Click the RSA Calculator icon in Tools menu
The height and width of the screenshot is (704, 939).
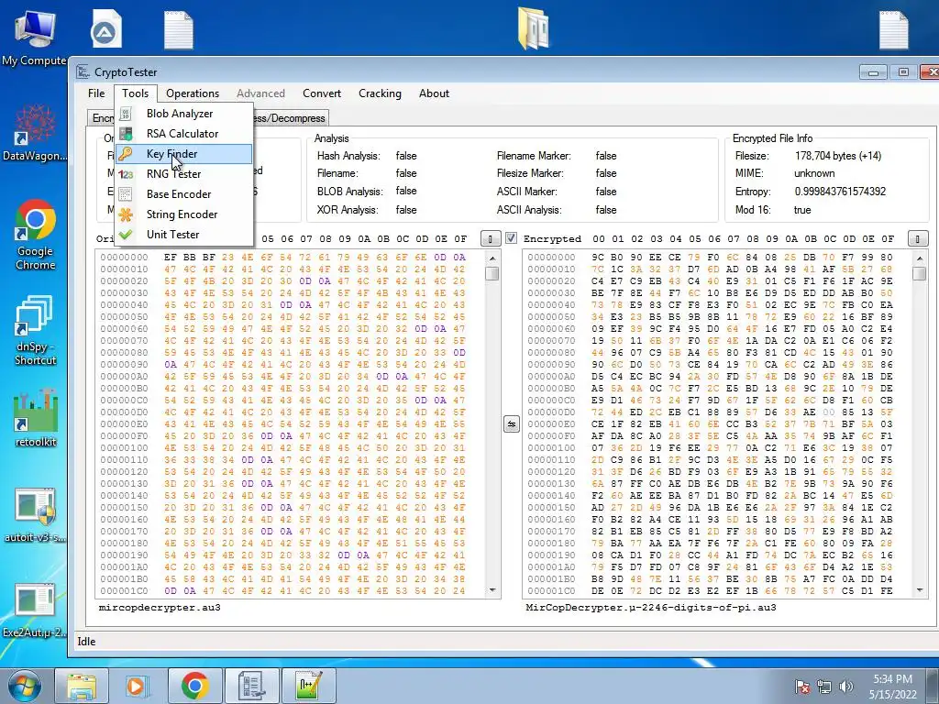click(125, 134)
